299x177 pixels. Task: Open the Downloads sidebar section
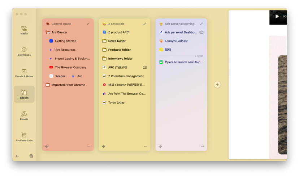point(24,51)
